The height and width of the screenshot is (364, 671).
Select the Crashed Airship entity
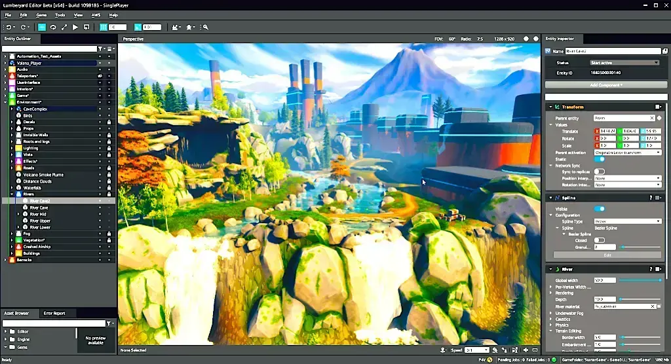37,247
